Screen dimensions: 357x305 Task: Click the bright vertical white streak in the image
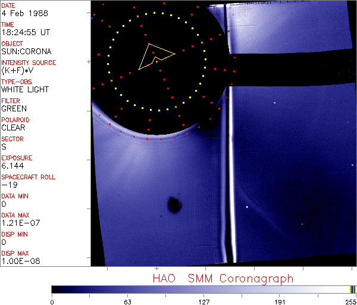(x=227, y=179)
